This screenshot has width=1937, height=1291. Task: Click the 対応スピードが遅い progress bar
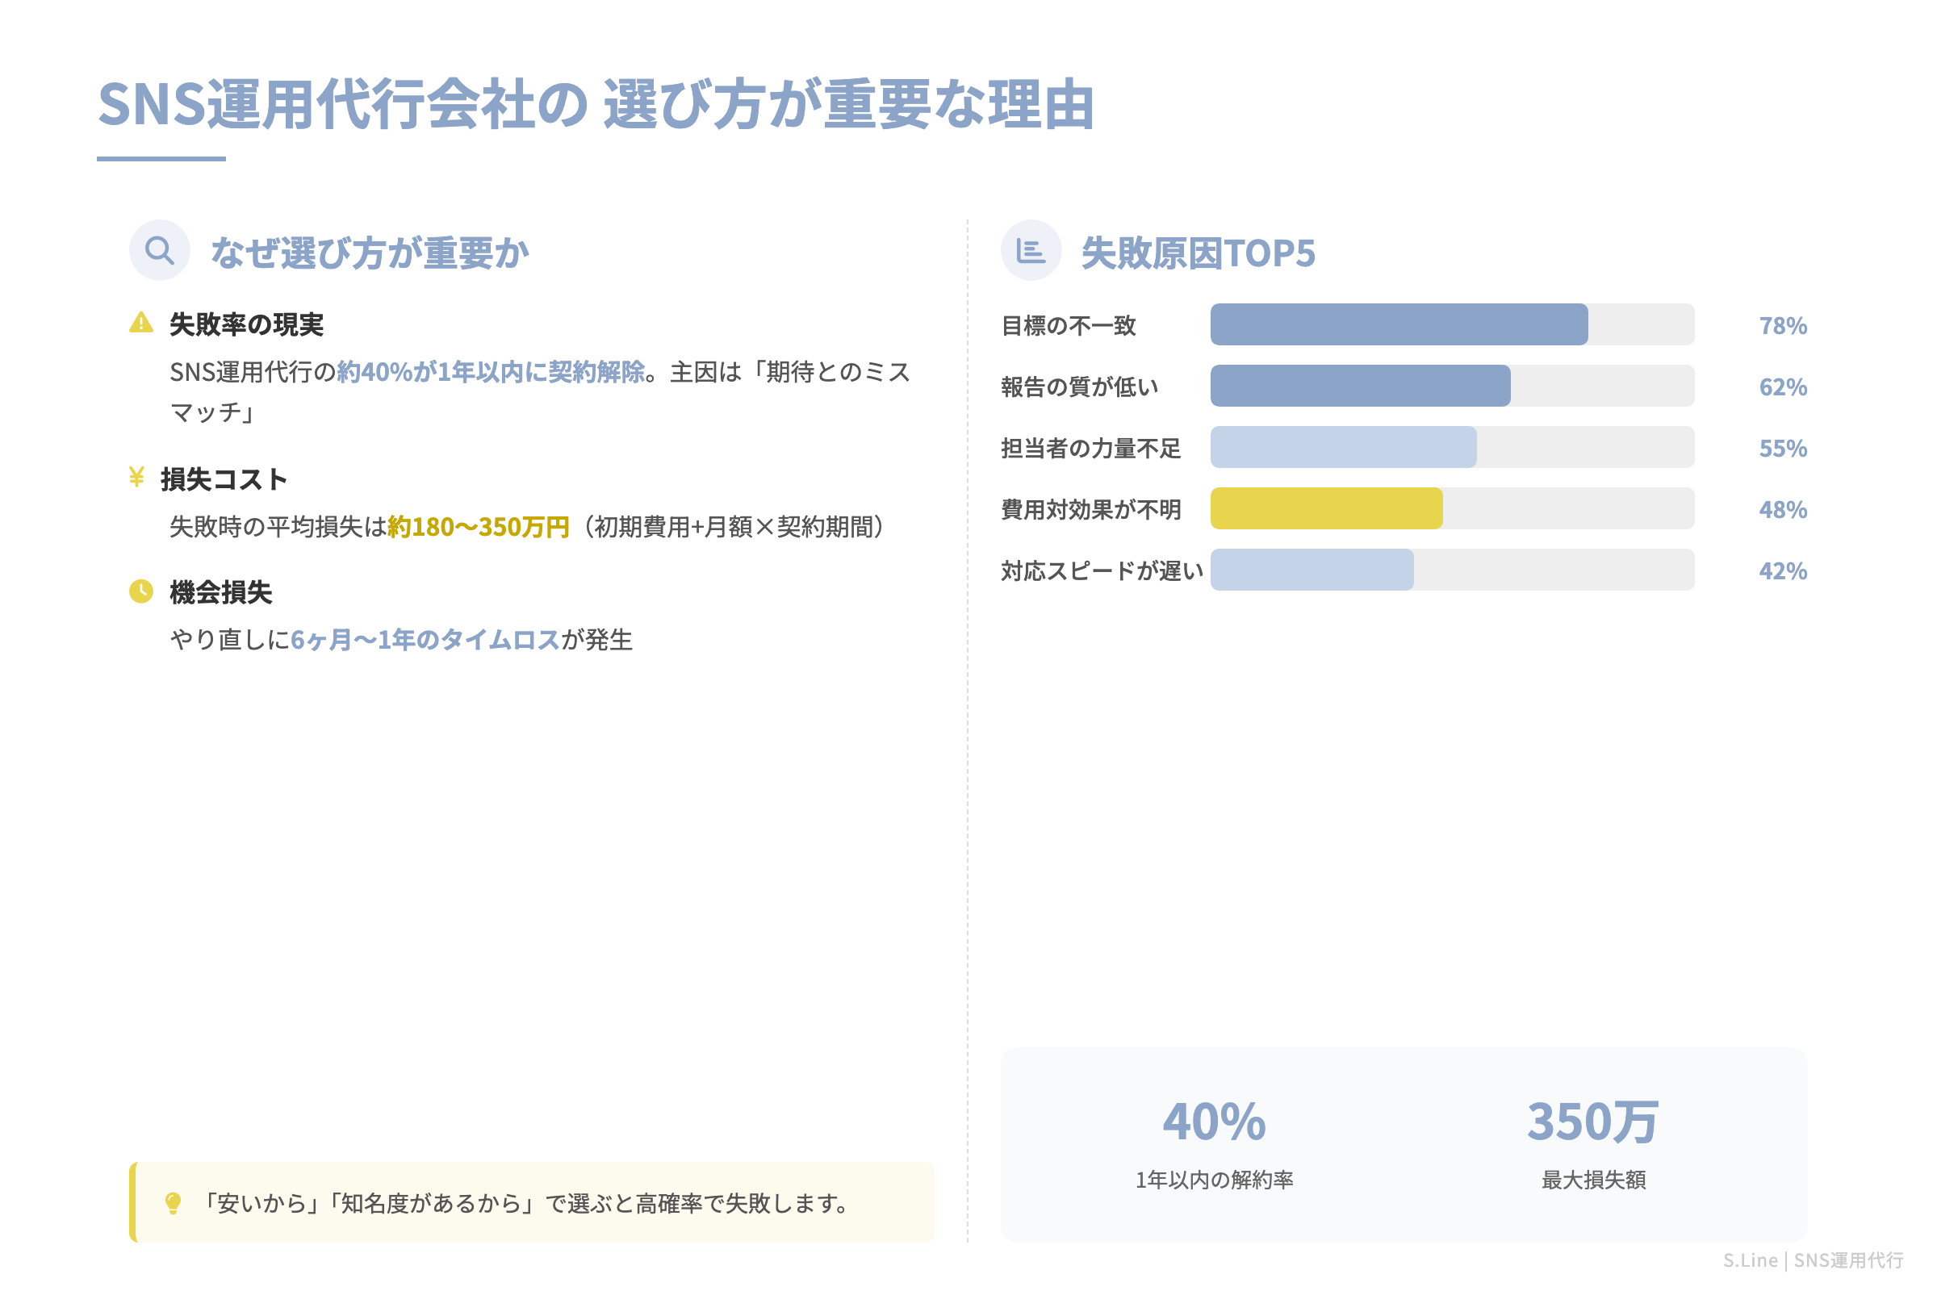click(1312, 570)
